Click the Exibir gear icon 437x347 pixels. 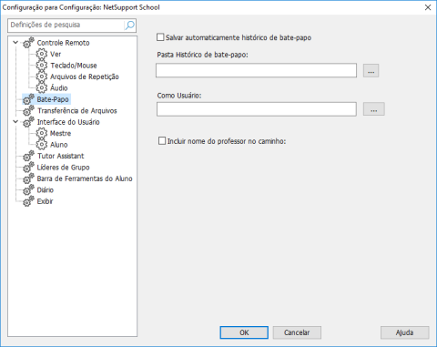pos(28,201)
